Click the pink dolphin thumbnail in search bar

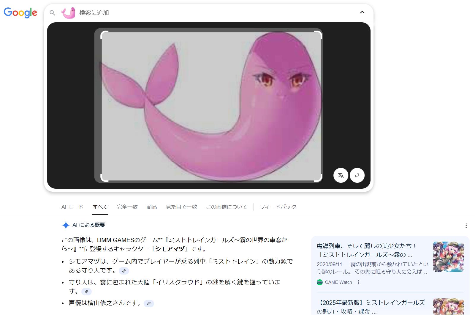click(x=68, y=13)
